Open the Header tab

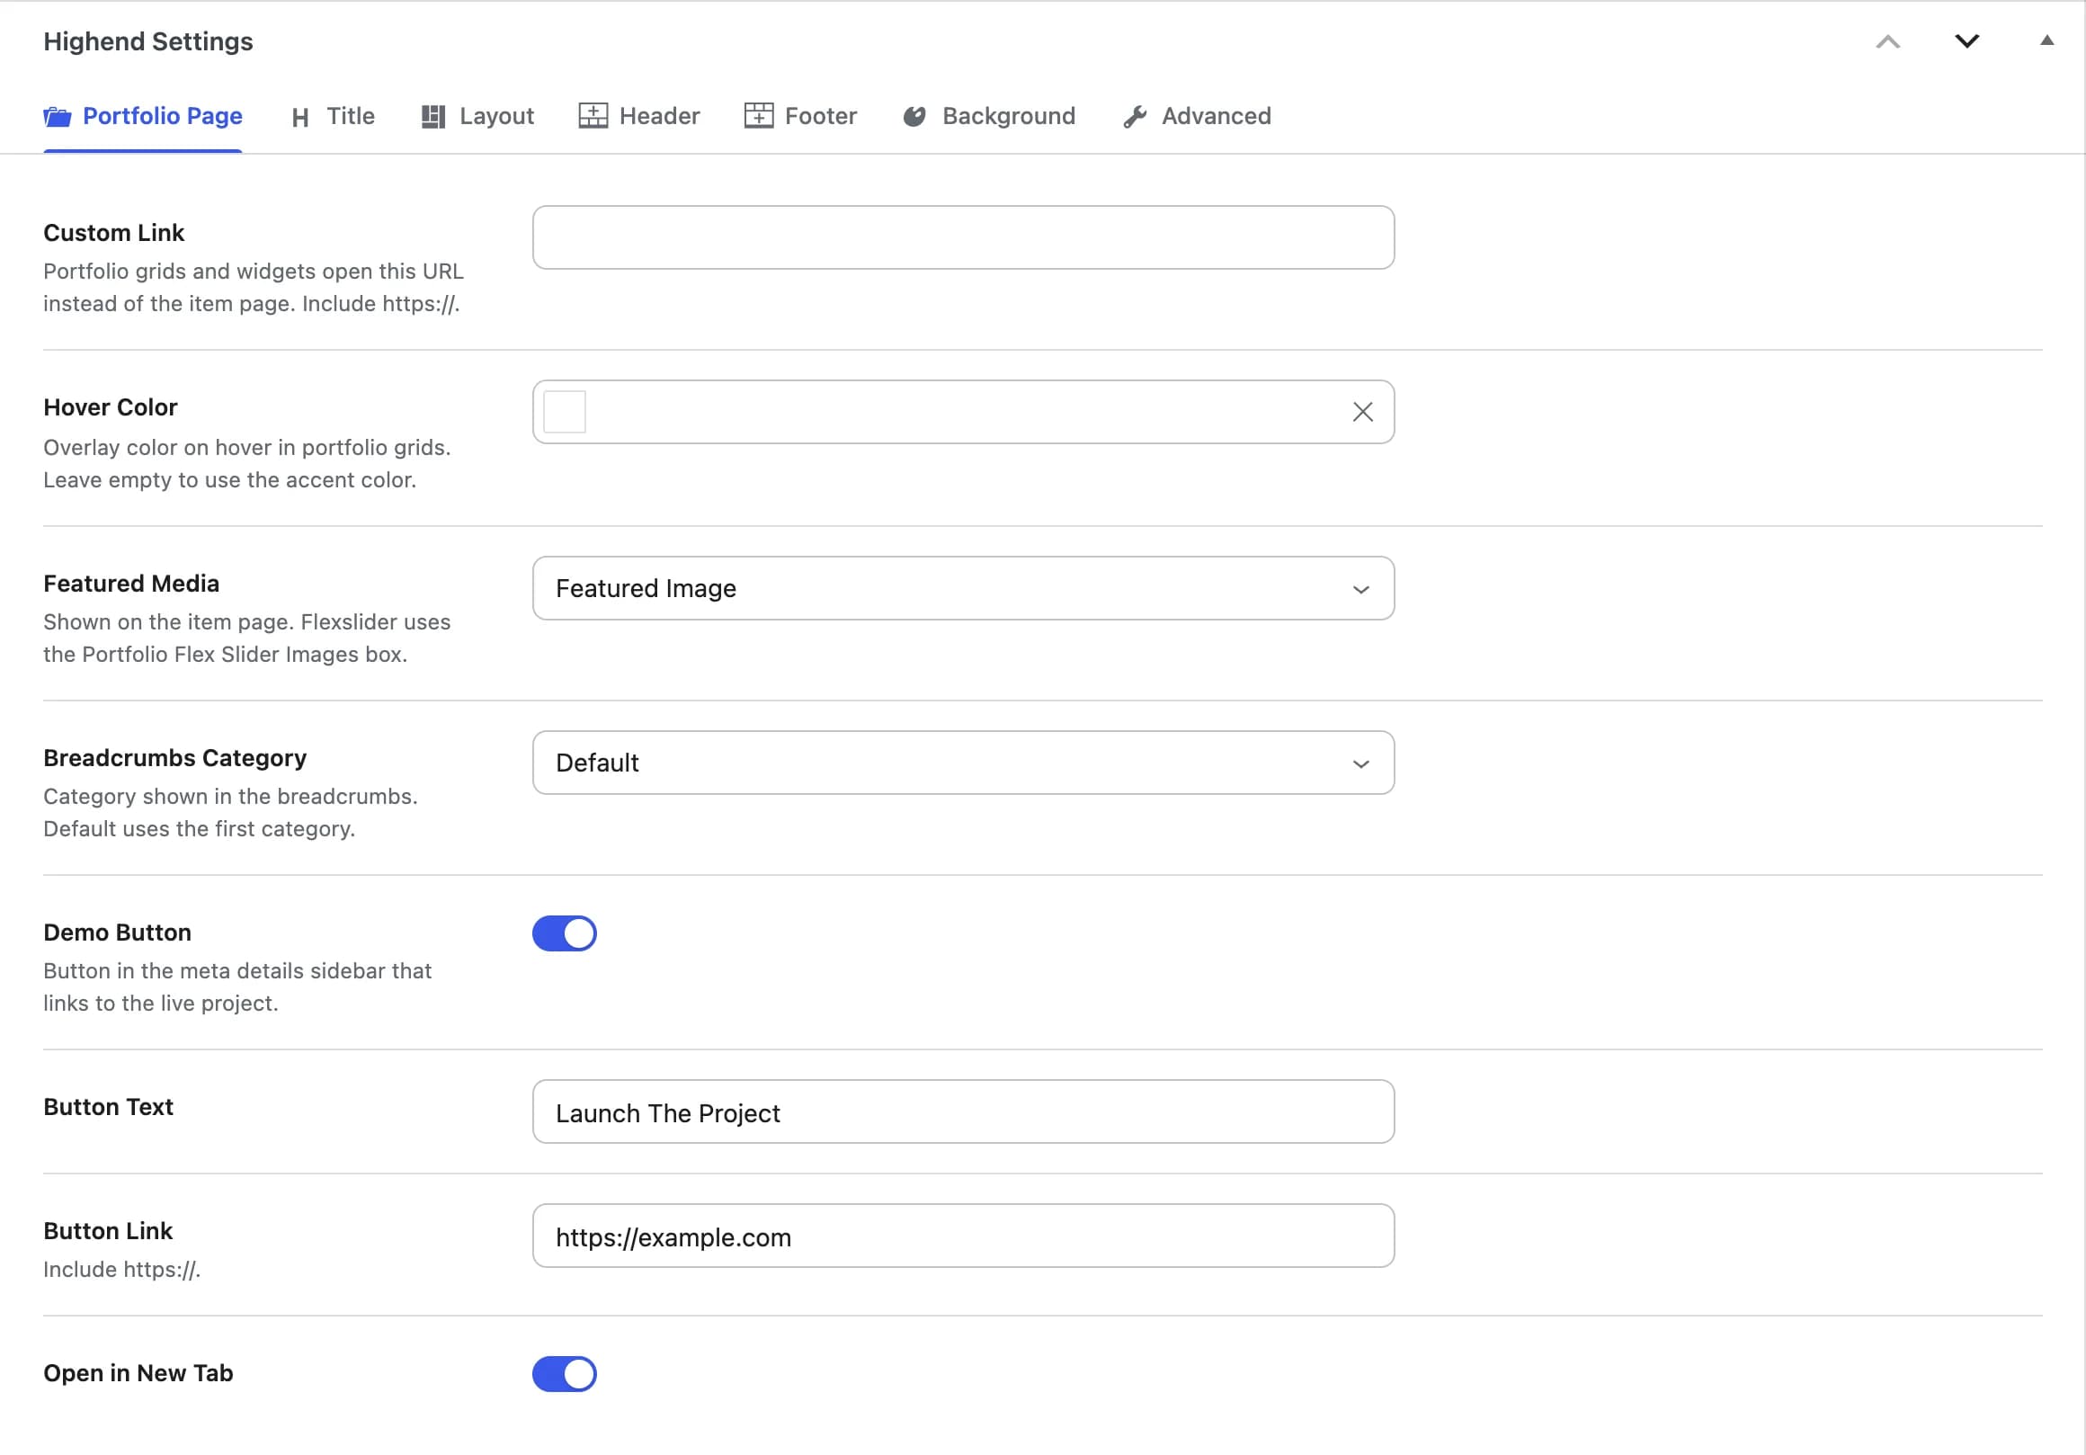638,116
